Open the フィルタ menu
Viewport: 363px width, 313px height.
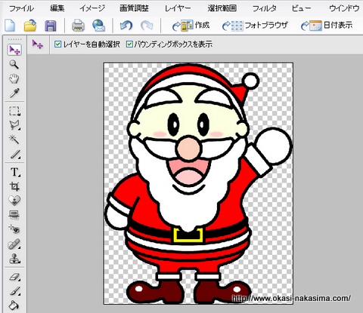(x=265, y=8)
